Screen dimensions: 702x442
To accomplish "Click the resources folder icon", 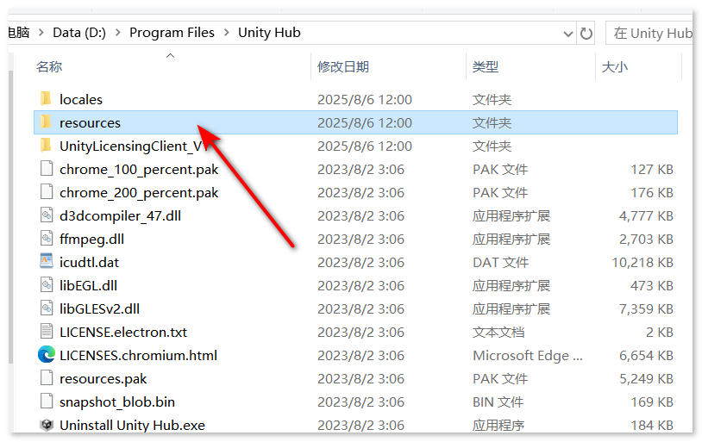I will coord(46,122).
